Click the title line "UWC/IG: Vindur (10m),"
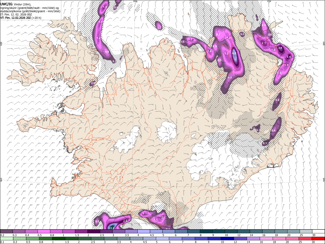The height and width of the screenshot is (244, 325). [x=15, y=4]
